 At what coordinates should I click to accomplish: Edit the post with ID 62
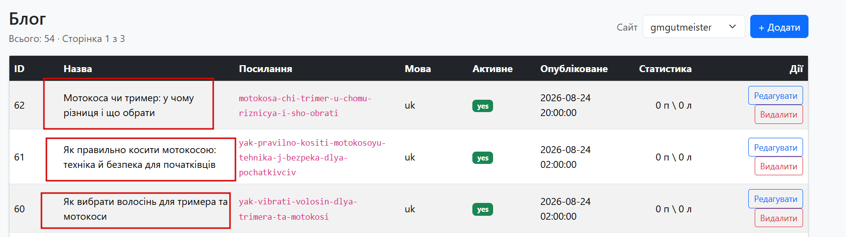click(x=775, y=95)
